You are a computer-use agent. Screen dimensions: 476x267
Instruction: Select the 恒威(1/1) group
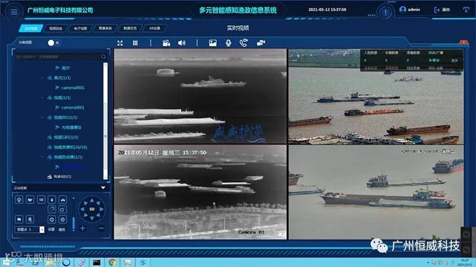[62, 98]
